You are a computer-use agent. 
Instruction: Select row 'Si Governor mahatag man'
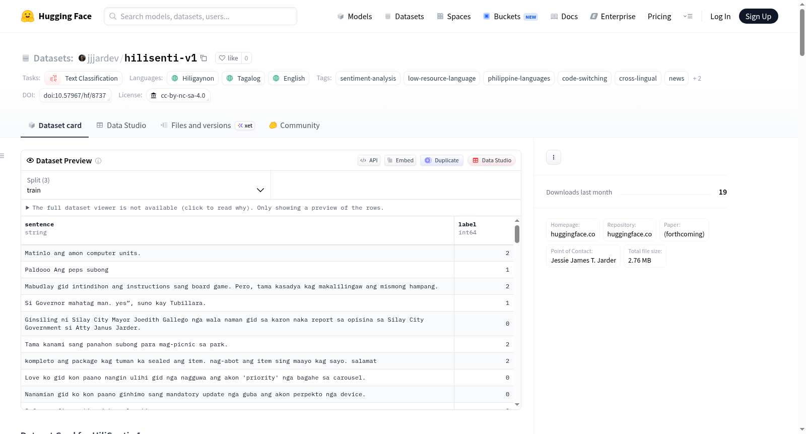pyautogui.click(x=267, y=303)
